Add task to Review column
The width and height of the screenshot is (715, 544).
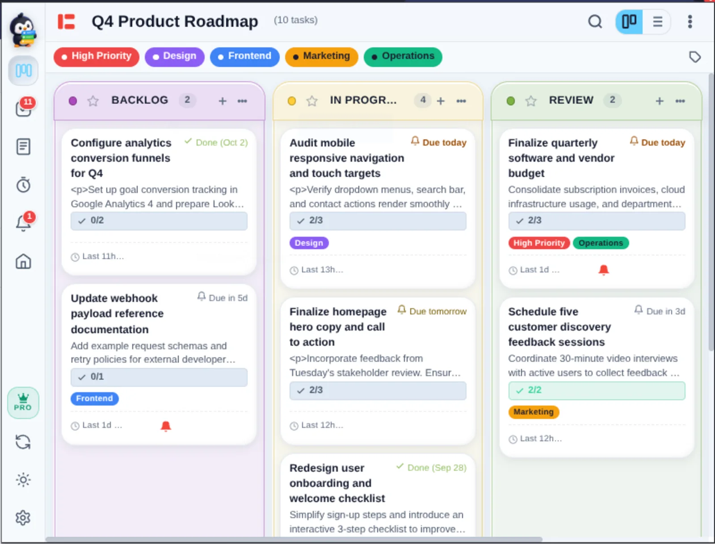coord(660,101)
